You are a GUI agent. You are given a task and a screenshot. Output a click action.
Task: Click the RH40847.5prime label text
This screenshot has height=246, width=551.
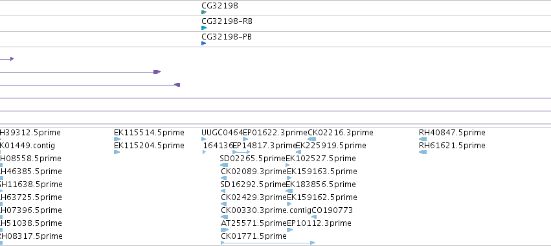pyautogui.click(x=452, y=133)
